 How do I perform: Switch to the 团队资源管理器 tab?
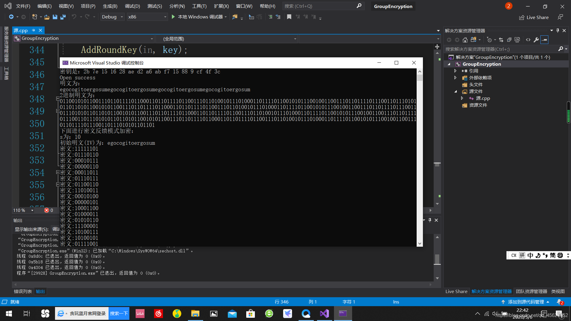tap(531, 292)
